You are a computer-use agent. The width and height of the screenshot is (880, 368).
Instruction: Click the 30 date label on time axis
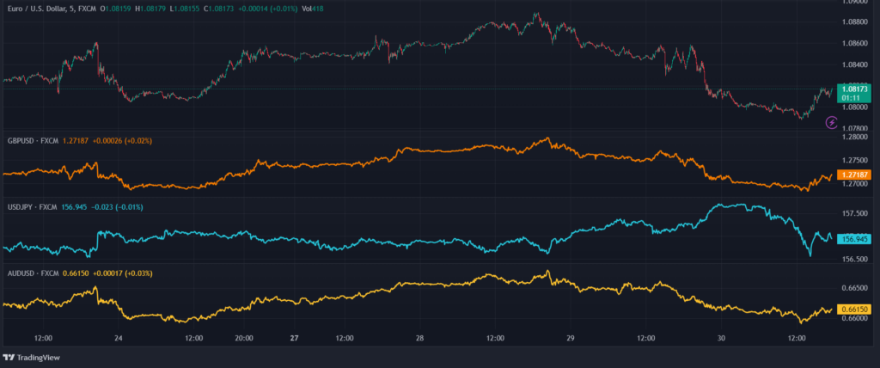click(x=722, y=339)
